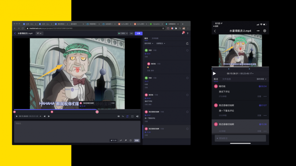This screenshot has height=166, width=296.
Task: Open the three-dot more menu in the header
Action: (x=131, y=33)
